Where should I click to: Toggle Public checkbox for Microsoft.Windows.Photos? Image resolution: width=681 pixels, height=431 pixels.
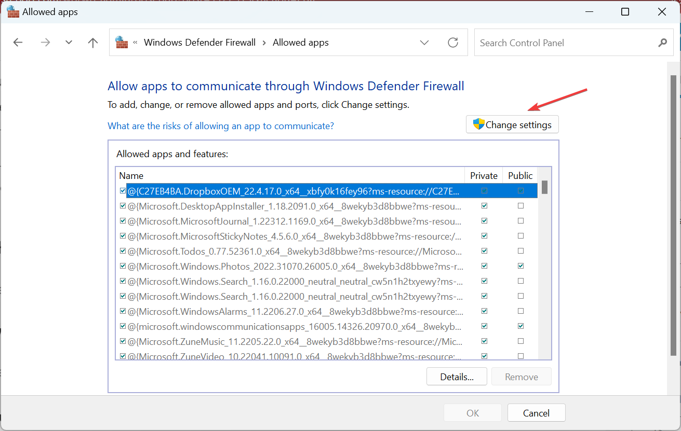(520, 266)
